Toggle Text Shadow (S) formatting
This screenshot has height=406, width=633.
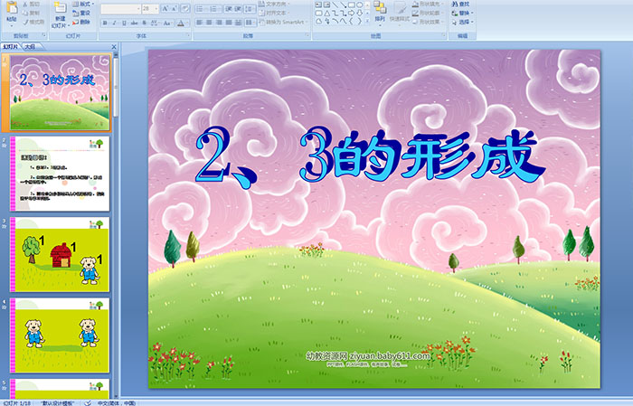click(x=144, y=23)
